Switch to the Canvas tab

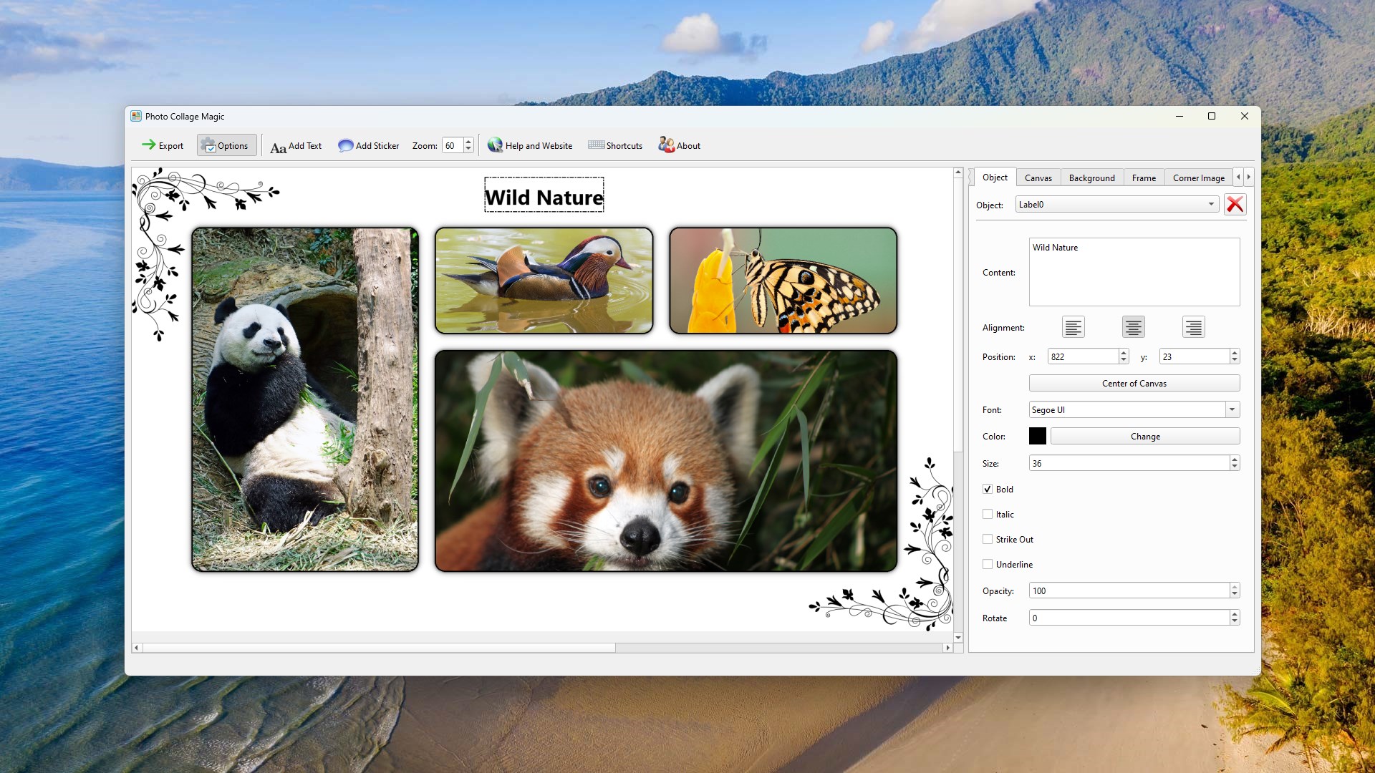click(x=1038, y=178)
